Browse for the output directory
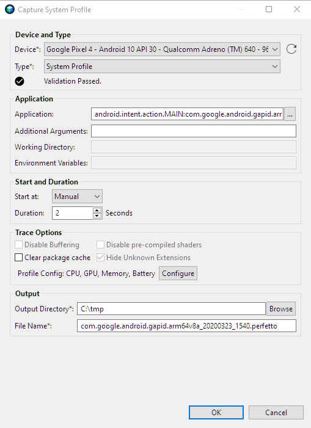 [x=281, y=309]
